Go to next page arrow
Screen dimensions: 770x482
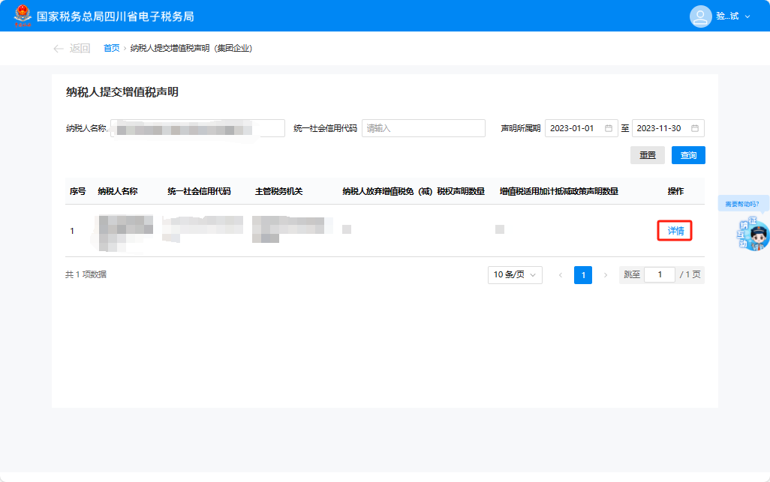click(x=606, y=275)
